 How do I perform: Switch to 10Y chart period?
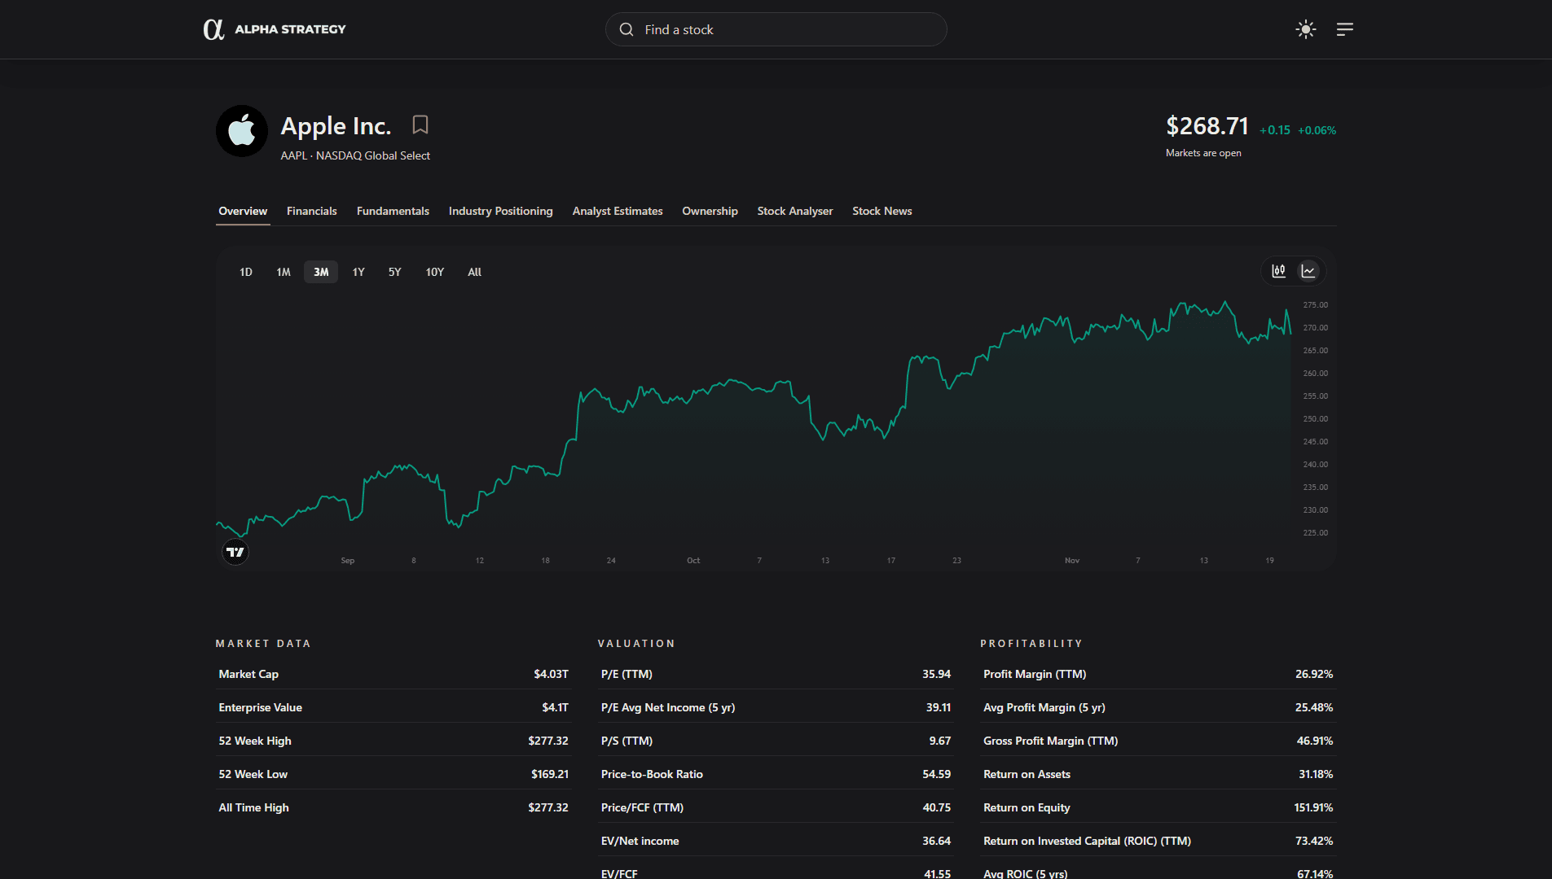434,272
